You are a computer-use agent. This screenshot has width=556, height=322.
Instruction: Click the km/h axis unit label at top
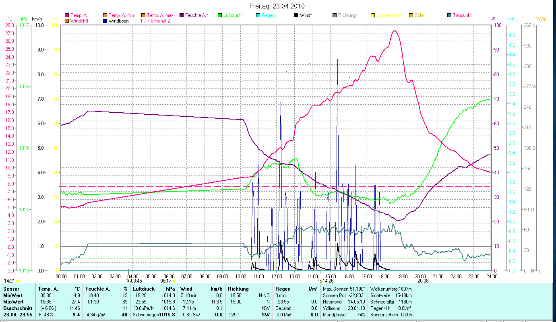(37, 19)
